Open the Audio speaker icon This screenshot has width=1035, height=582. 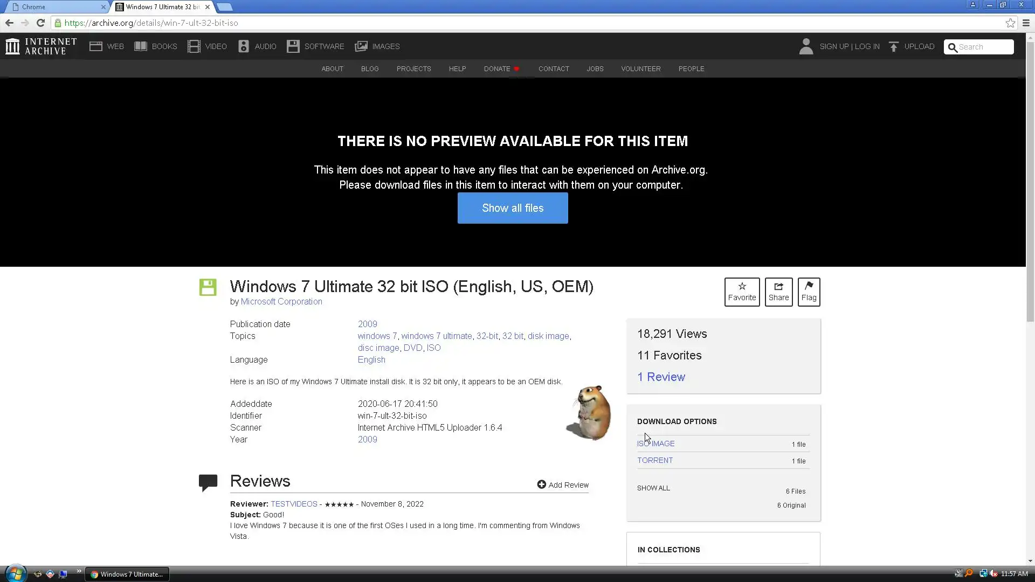click(x=244, y=46)
